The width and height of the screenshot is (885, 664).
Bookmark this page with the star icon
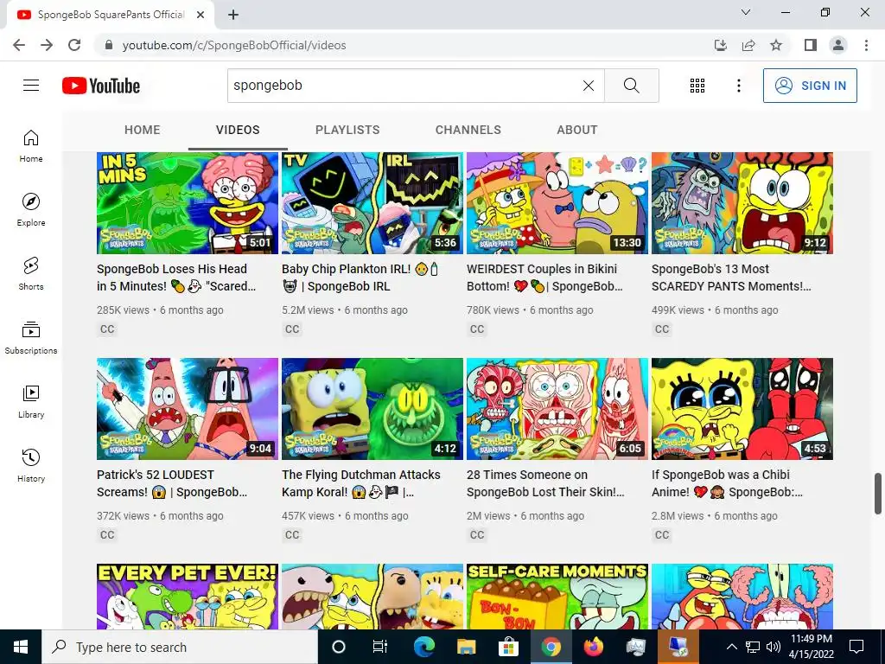[776, 45]
